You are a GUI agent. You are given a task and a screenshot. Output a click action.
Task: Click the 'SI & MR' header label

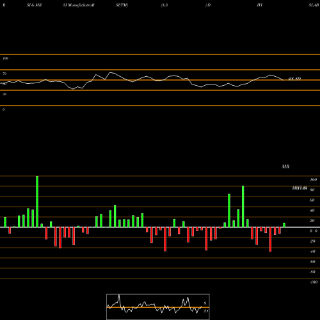click(34, 5)
